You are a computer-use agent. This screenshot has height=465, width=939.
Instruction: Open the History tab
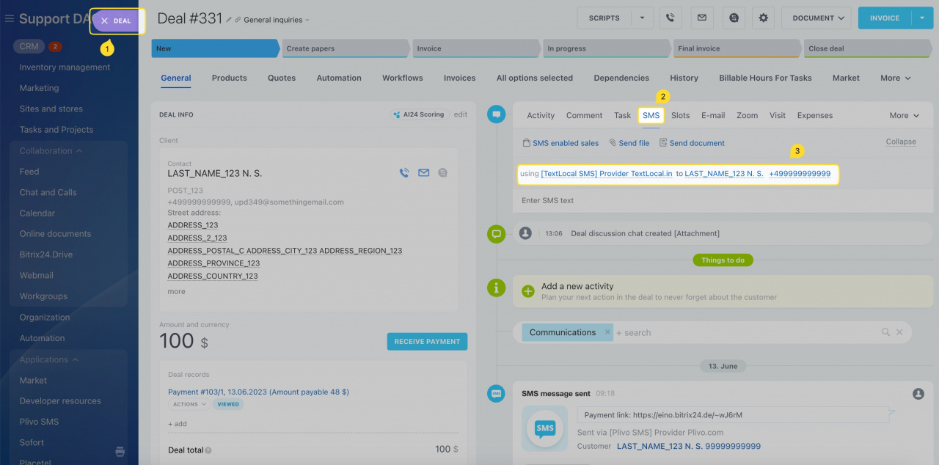[x=684, y=77]
